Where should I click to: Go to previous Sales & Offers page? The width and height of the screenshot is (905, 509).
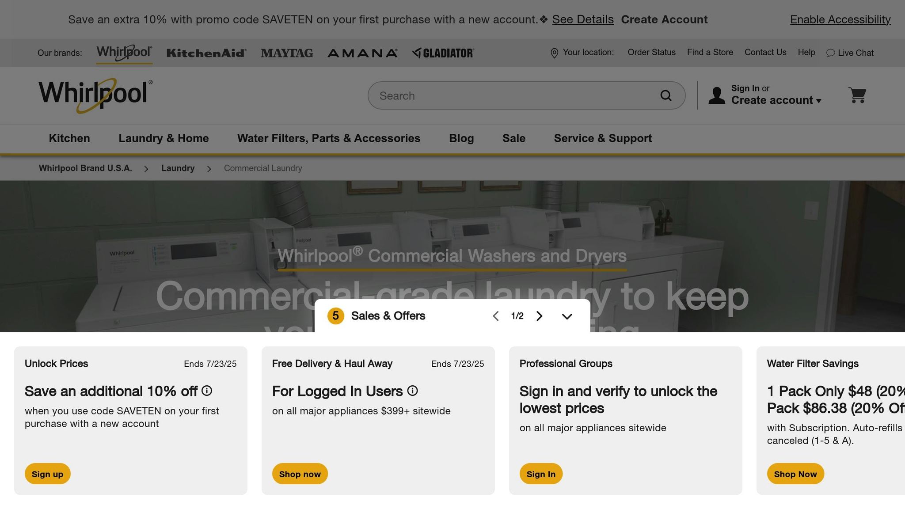496,316
